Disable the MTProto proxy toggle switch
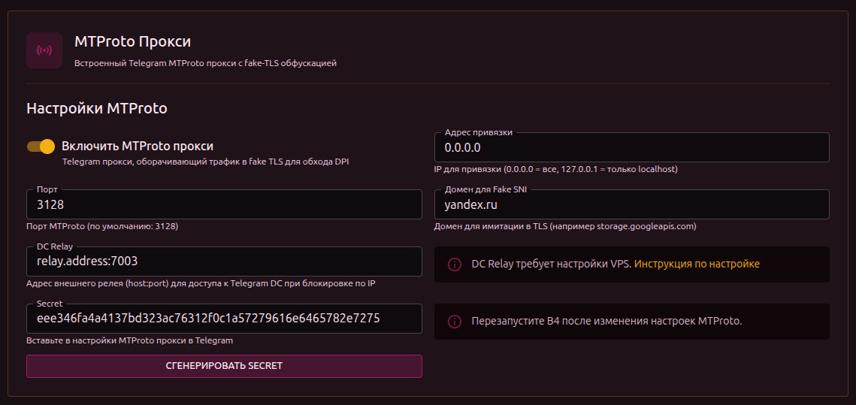Screen dimensions: 856x405 pyautogui.click(x=41, y=147)
